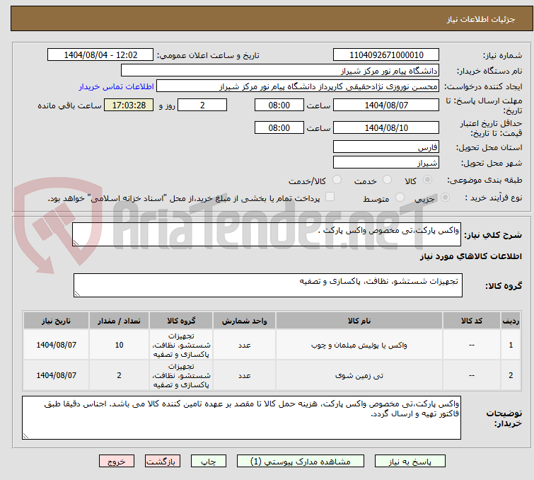The width and height of the screenshot is (534, 480).
Task: Open the اطلاعات تماس خریدار link
Action: [117, 86]
